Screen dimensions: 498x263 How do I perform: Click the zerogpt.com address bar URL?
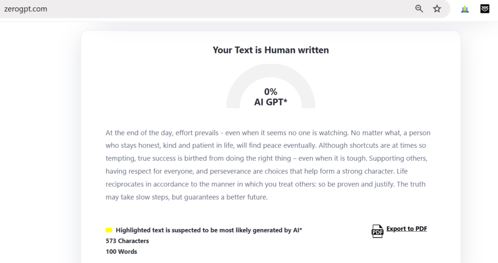(26, 9)
